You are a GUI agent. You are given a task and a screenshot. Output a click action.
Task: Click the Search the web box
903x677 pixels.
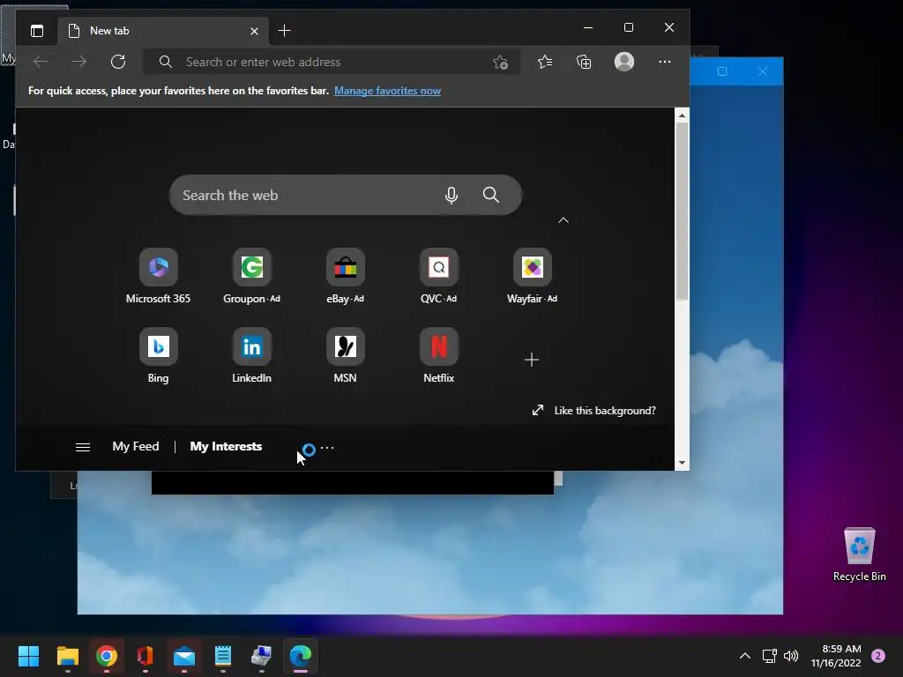[x=346, y=195]
